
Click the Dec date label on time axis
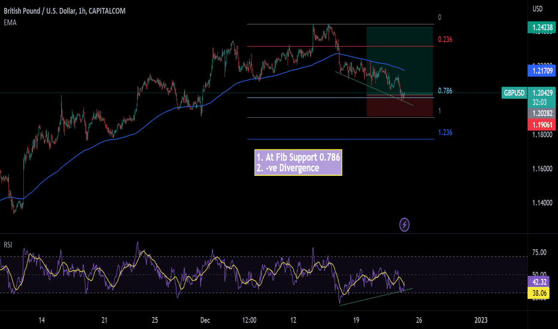click(x=205, y=320)
